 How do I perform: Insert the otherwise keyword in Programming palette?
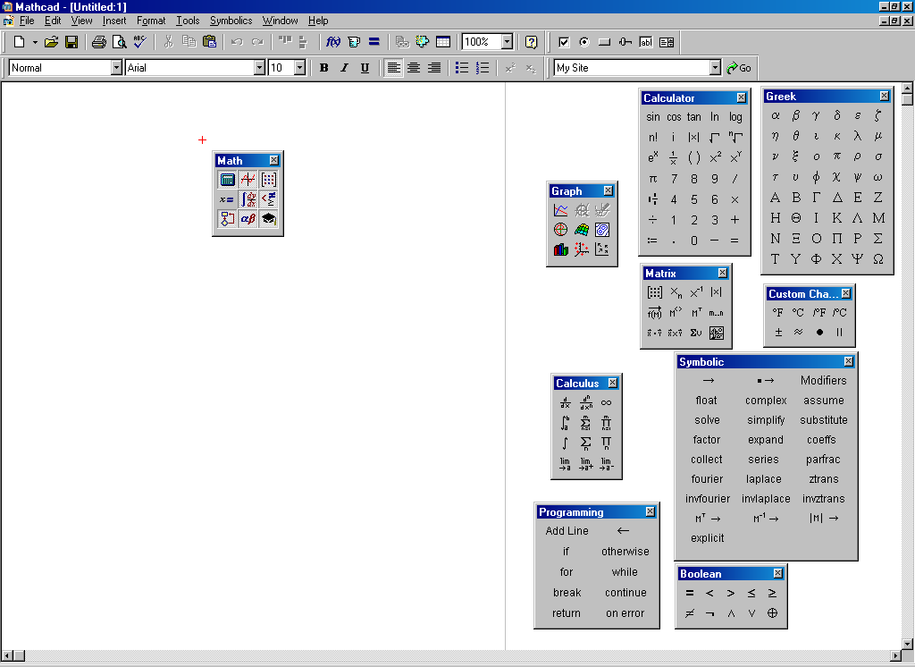click(625, 552)
